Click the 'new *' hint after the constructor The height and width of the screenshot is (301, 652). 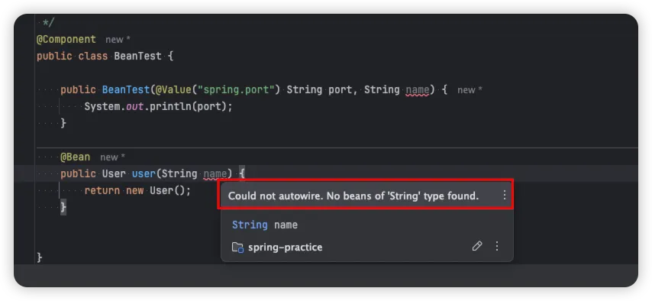[x=470, y=90]
